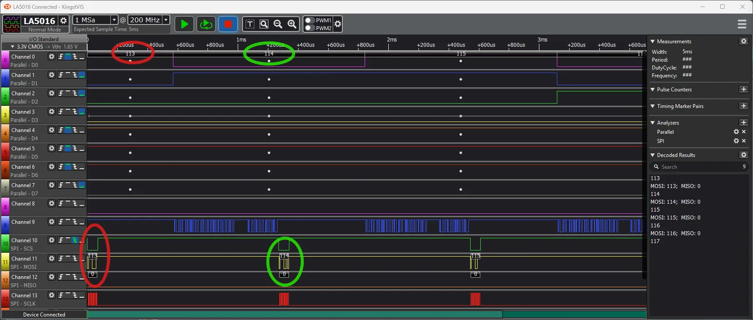Open Channel 10 SPI-SCS settings gear

click(52, 240)
